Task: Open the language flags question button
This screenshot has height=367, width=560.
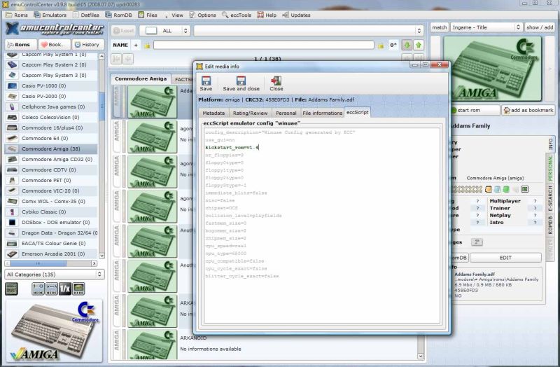Action: pyautogui.click(x=477, y=242)
